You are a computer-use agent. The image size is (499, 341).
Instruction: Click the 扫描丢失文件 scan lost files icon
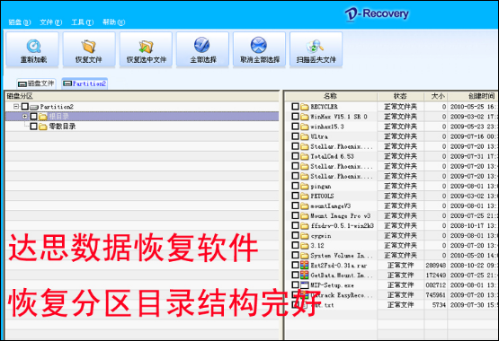tap(315, 46)
